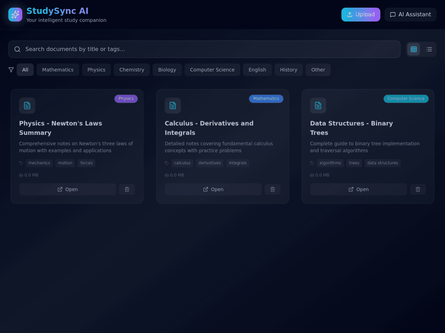445x333 pixels.
Task: Click the motion tag
Action: click(x=65, y=163)
